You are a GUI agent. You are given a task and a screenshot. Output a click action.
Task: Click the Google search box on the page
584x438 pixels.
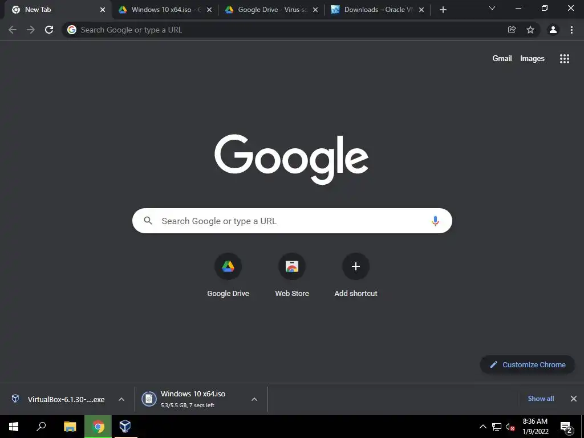(292, 221)
